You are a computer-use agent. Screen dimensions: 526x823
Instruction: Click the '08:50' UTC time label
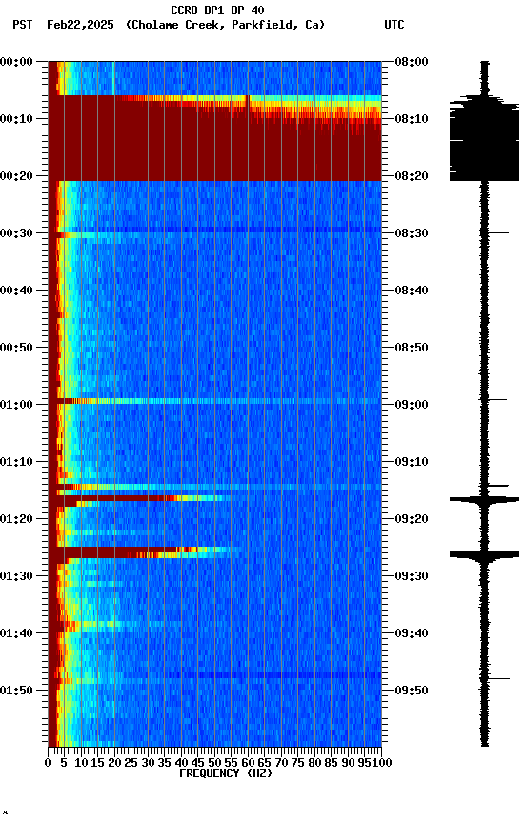tap(411, 348)
